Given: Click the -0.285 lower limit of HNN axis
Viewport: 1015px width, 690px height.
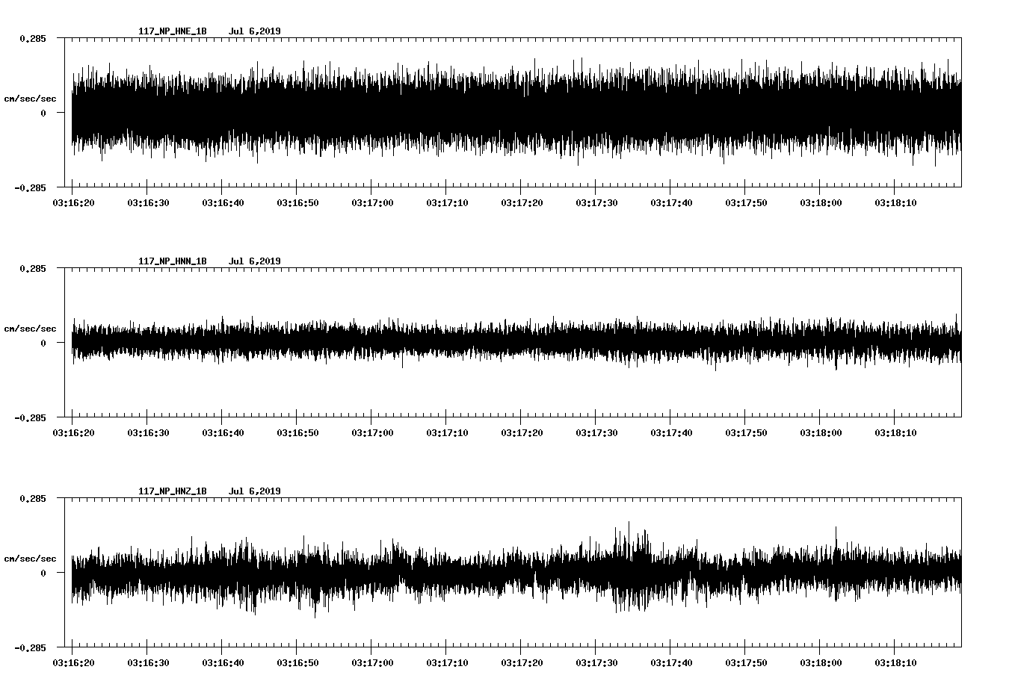Looking at the screenshot, I should coord(30,417).
